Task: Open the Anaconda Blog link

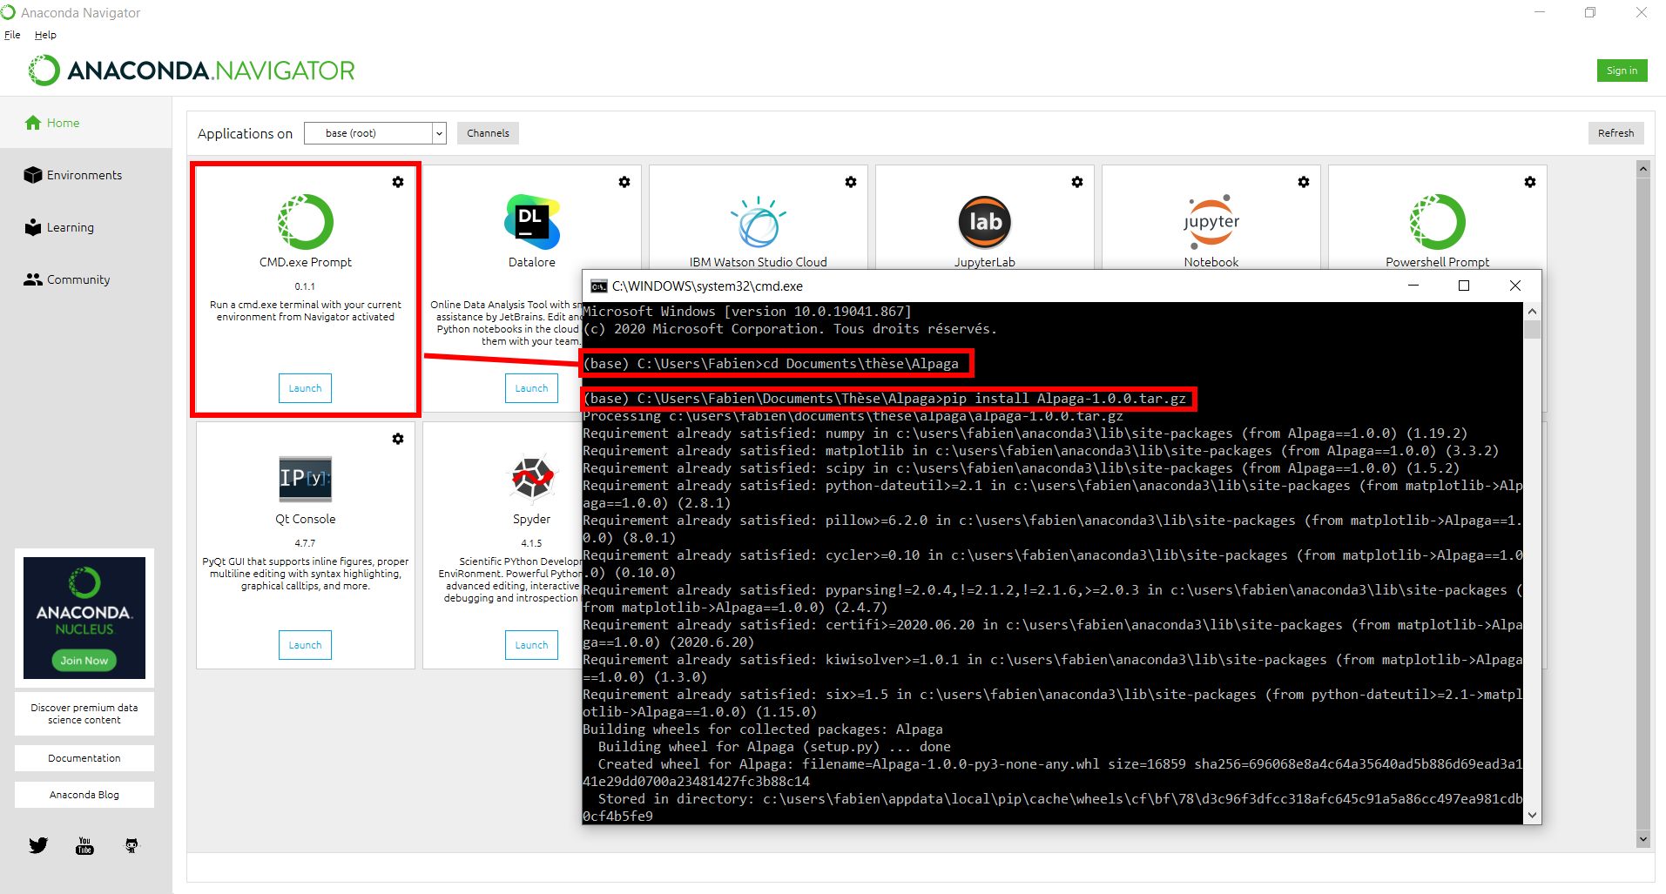Action: [84, 795]
